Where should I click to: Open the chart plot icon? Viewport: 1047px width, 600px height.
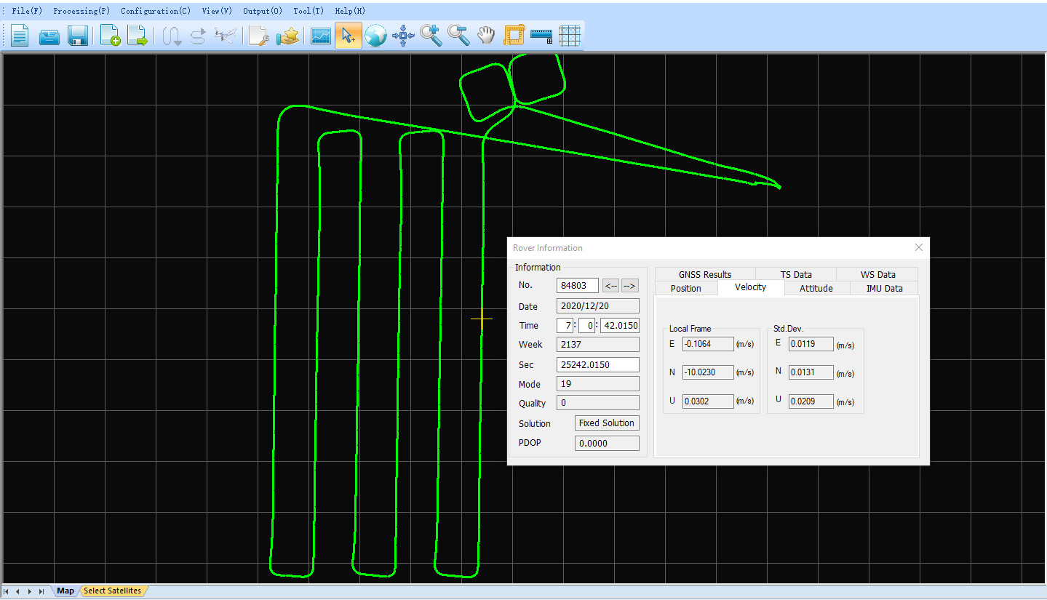pyautogui.click(x=321, y=36)
